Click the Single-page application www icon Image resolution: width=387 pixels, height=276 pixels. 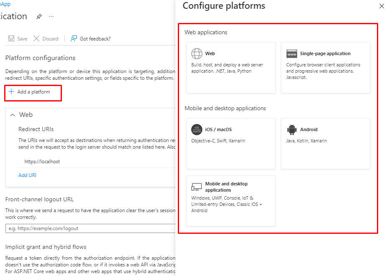point(292,53)
